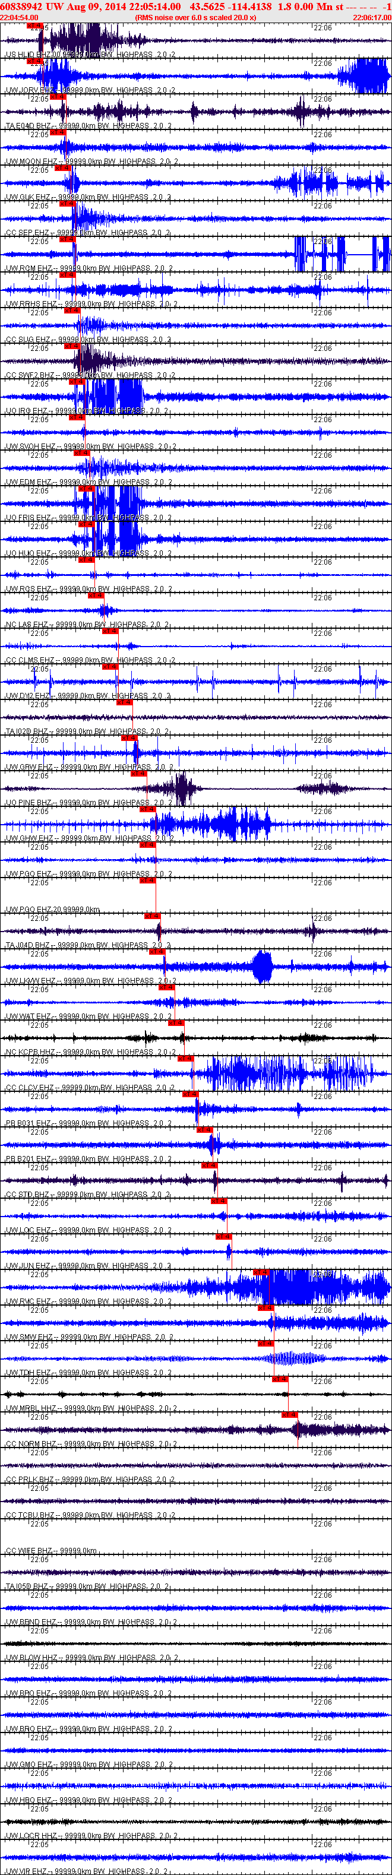Click the end time 22:06:17.00 label
This screenshot has width=392, height=1875.
pos(372,17)
